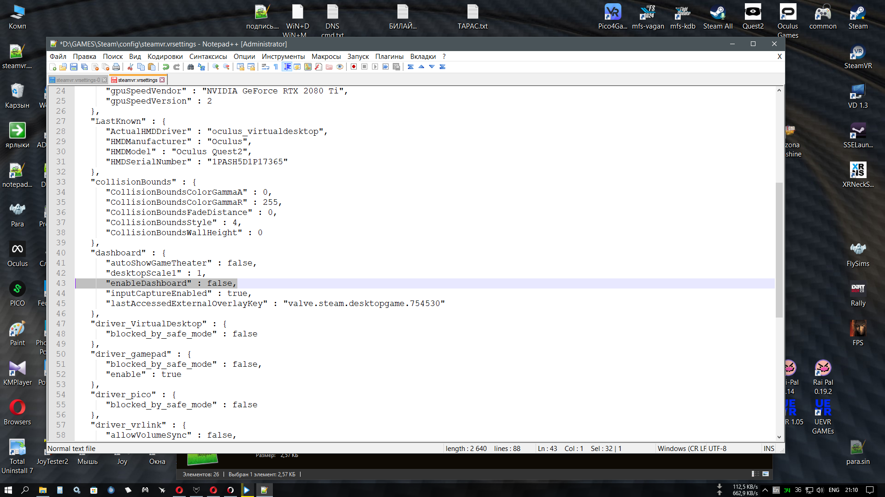The image size is (885, 497).
Task: Click the Zoom Out magnifier icon
Action: click(x=226, y=67)
